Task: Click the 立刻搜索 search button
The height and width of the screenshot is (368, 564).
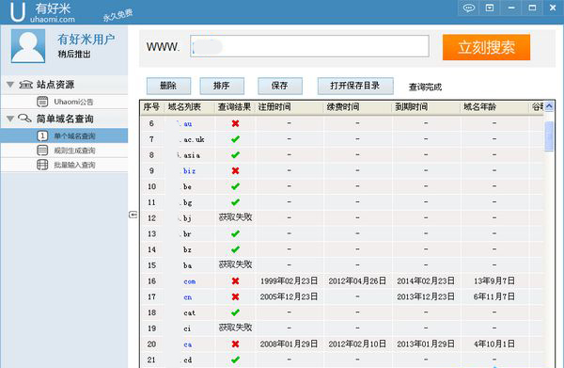Action: tap(486, 47)
